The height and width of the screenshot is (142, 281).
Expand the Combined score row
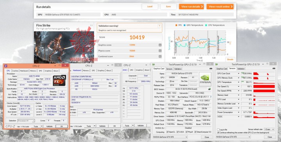click(160, 57)
